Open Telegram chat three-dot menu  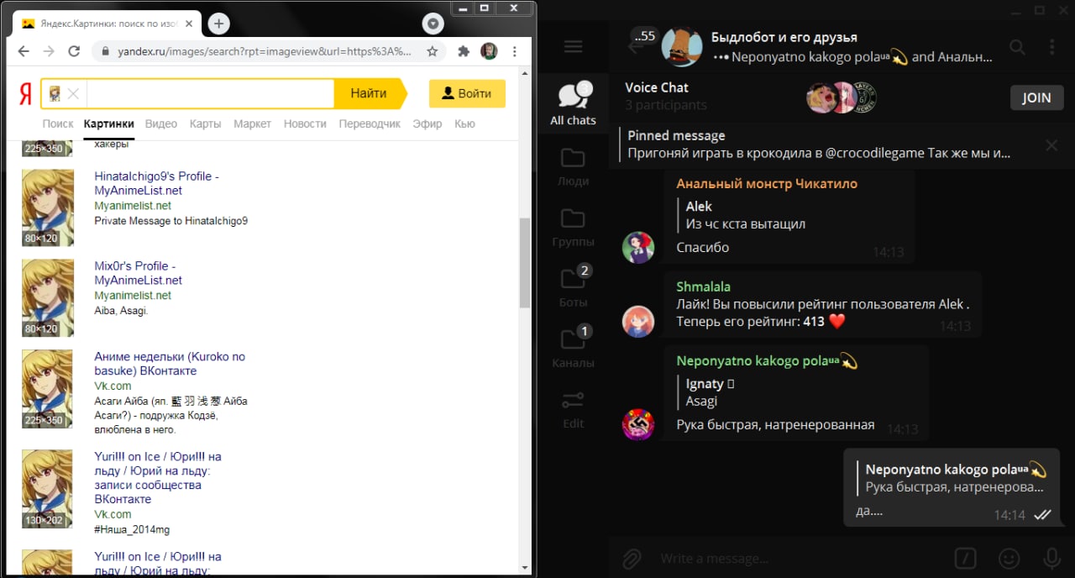[1051, 47]
